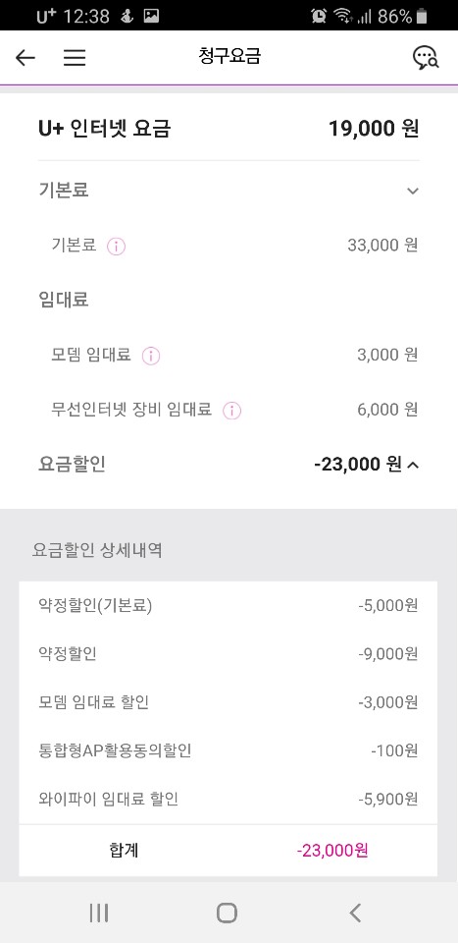Select the 와이파이 임대료 할인 row

pyautogui.click(x=229, y=800)
